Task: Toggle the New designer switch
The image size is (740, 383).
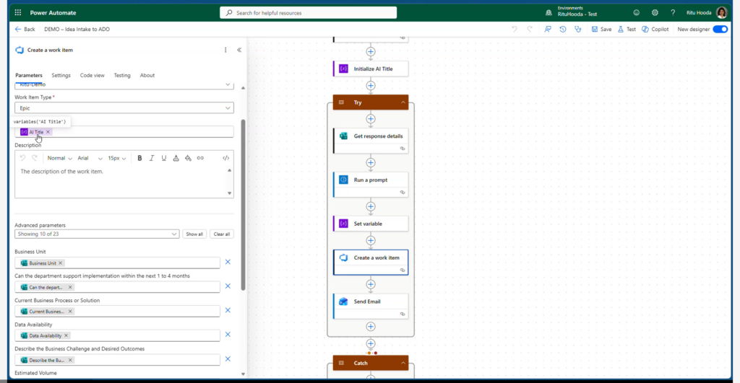Action: [720, 30]
